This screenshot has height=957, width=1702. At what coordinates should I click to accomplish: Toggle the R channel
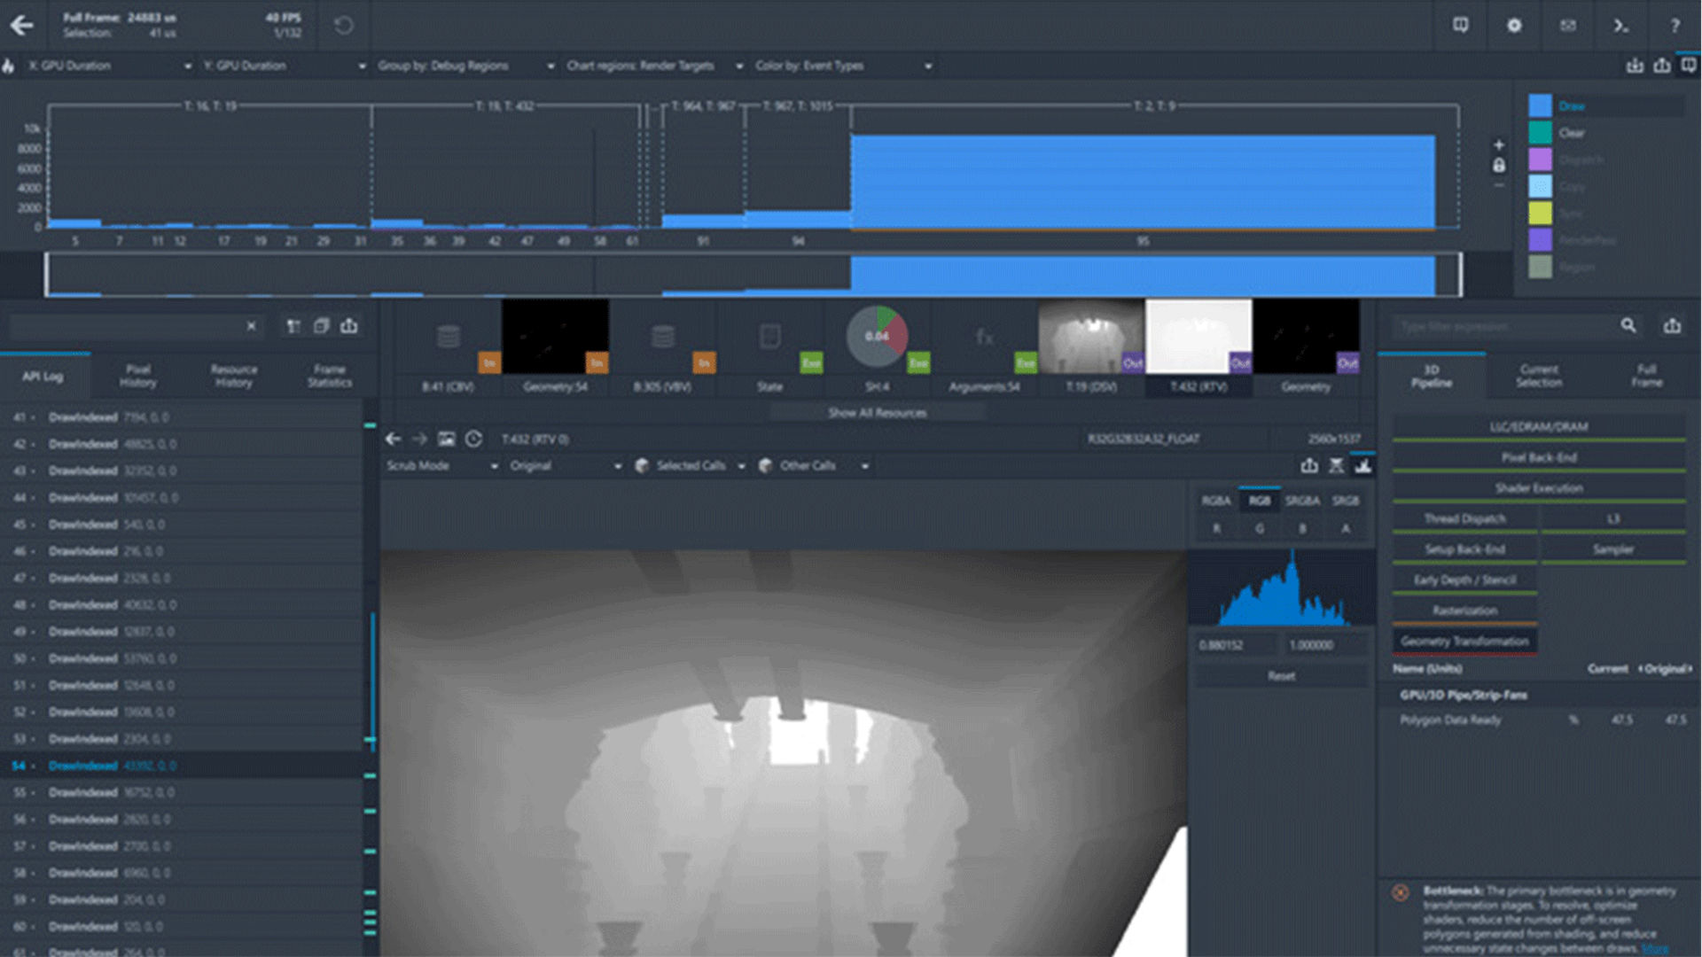[1216, 529]
